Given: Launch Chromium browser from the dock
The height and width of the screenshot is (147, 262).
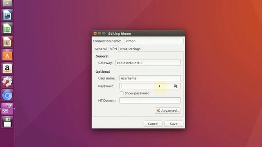Looking at the screenshot, I should pos(7,95).
